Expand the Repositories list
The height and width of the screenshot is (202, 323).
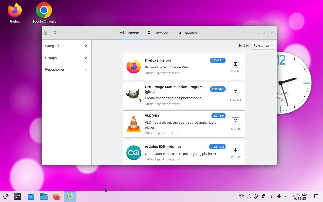pos(66,69)
